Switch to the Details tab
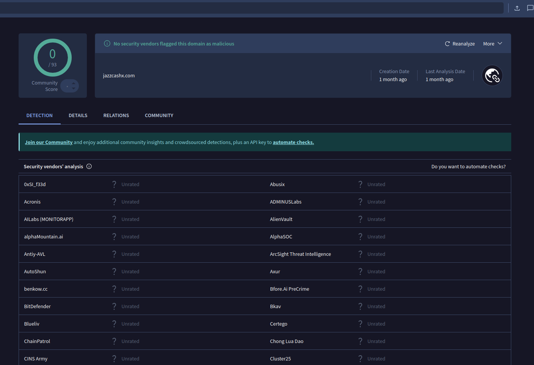Viewport: 534px width, 365px height. click(x=78, y=116)
